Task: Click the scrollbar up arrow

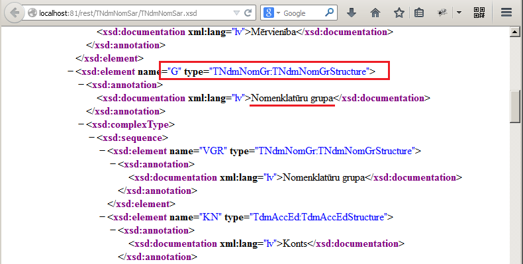Action: [514, 32]
